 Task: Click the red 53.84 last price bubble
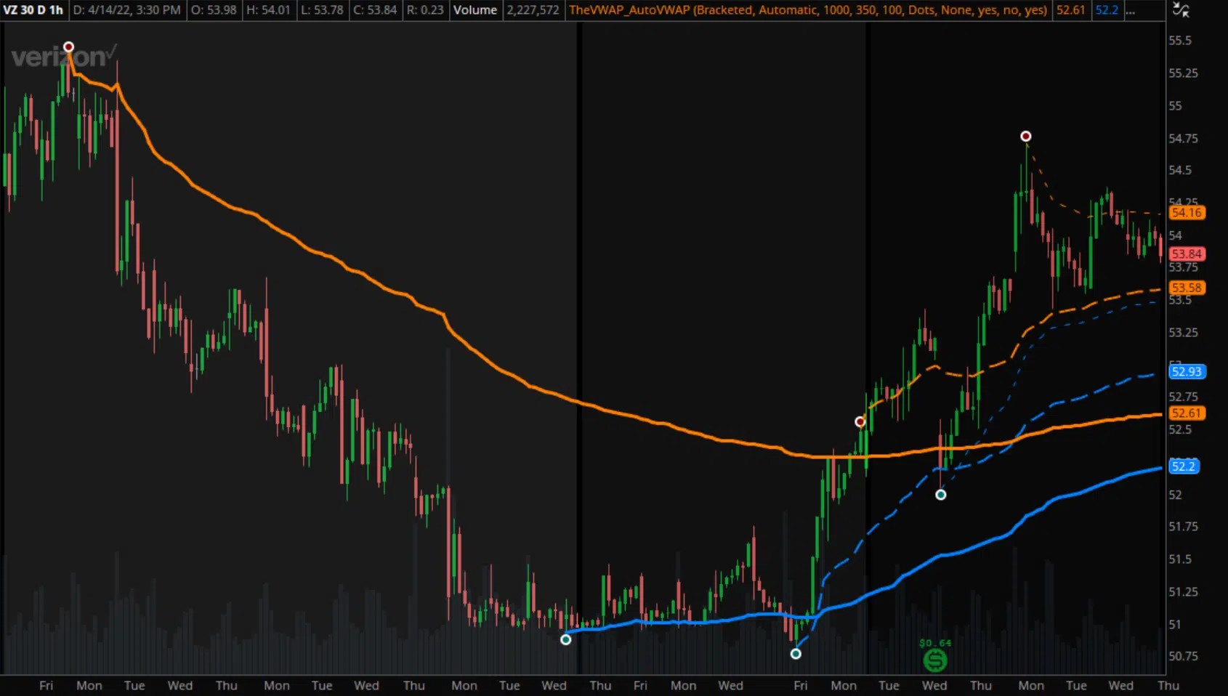(x=1187, y=254)
